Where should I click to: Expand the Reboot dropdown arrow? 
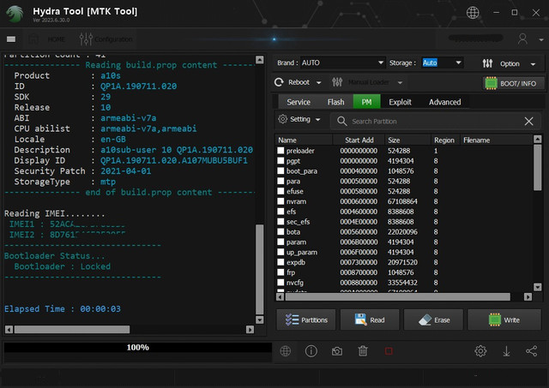(318, 83)
